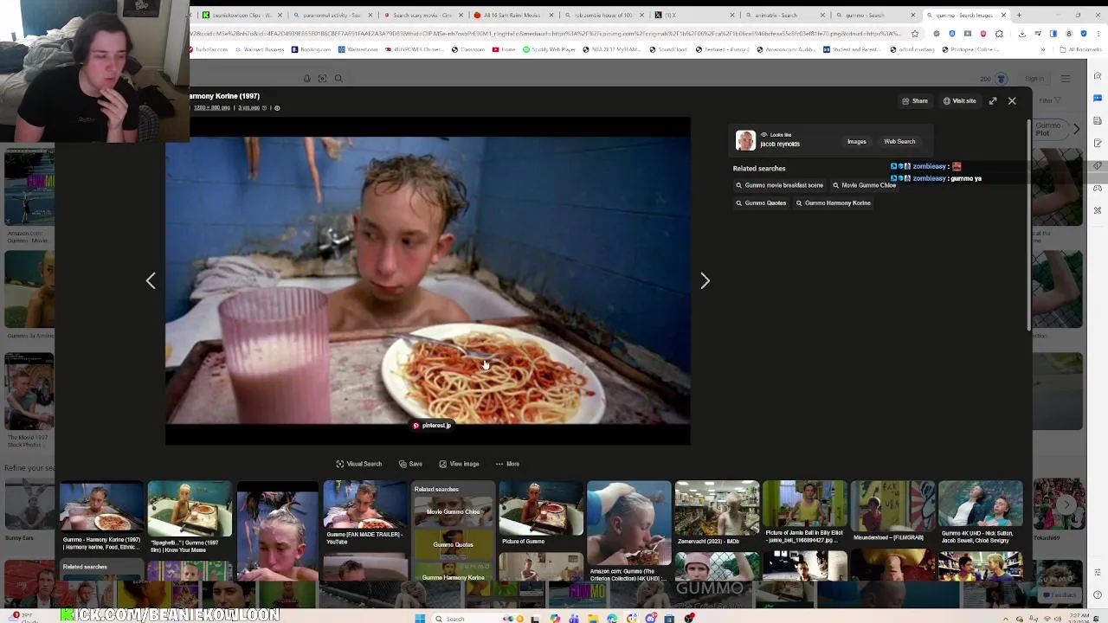Screen dimensions: 1108x623
Task: Open the 'Zomervacht (2023) - IMDb' thumbnail
Action: 717,513
